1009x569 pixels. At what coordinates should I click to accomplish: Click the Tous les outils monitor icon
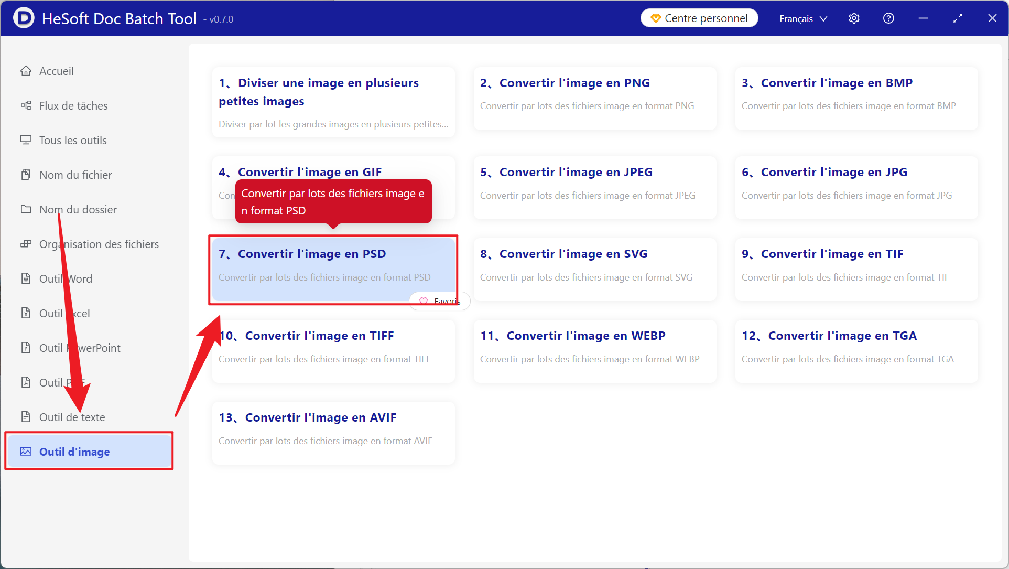pyautogui.click(x=26, y=140)
